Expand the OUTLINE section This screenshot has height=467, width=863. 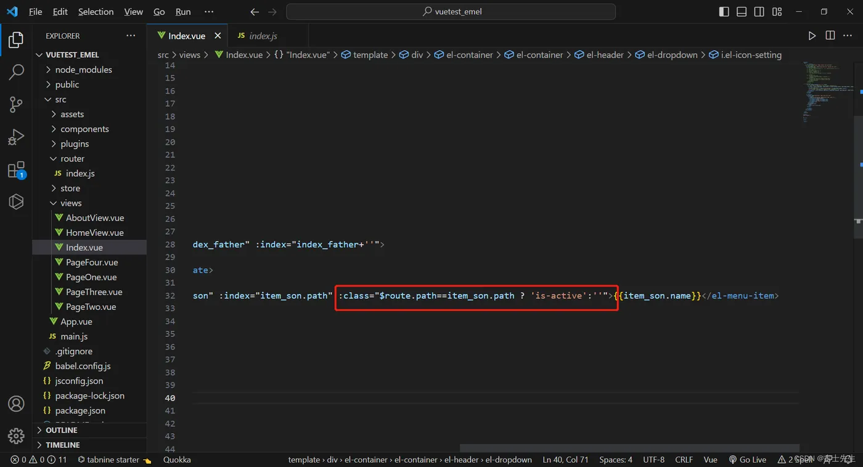pos(62,430)
